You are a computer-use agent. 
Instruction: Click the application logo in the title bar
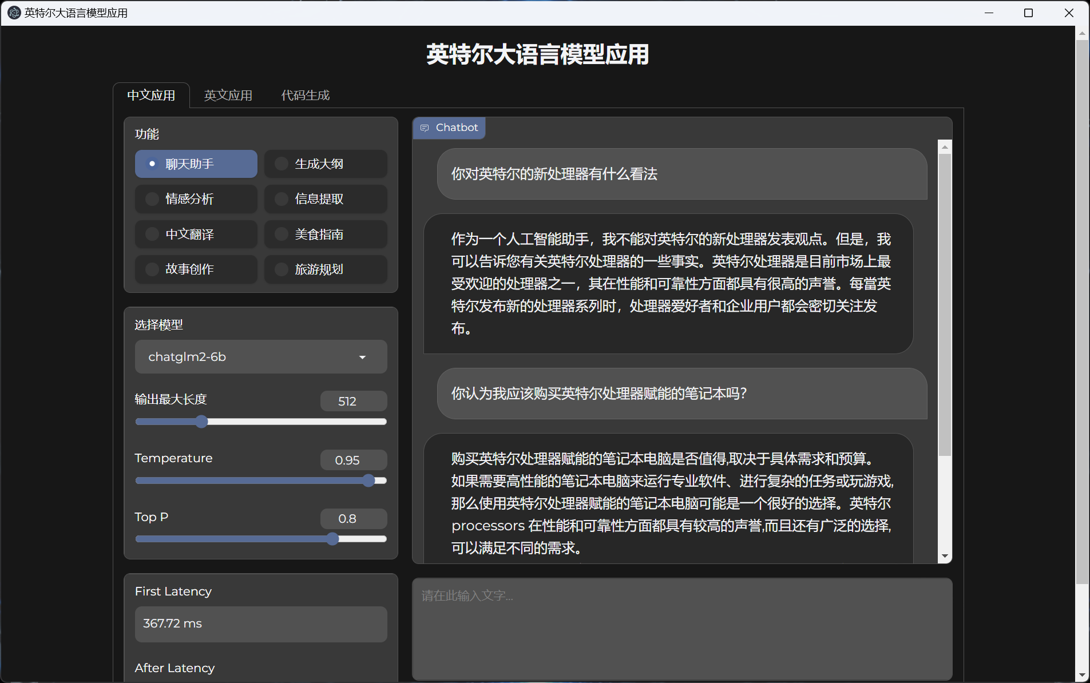pos(13,13)
